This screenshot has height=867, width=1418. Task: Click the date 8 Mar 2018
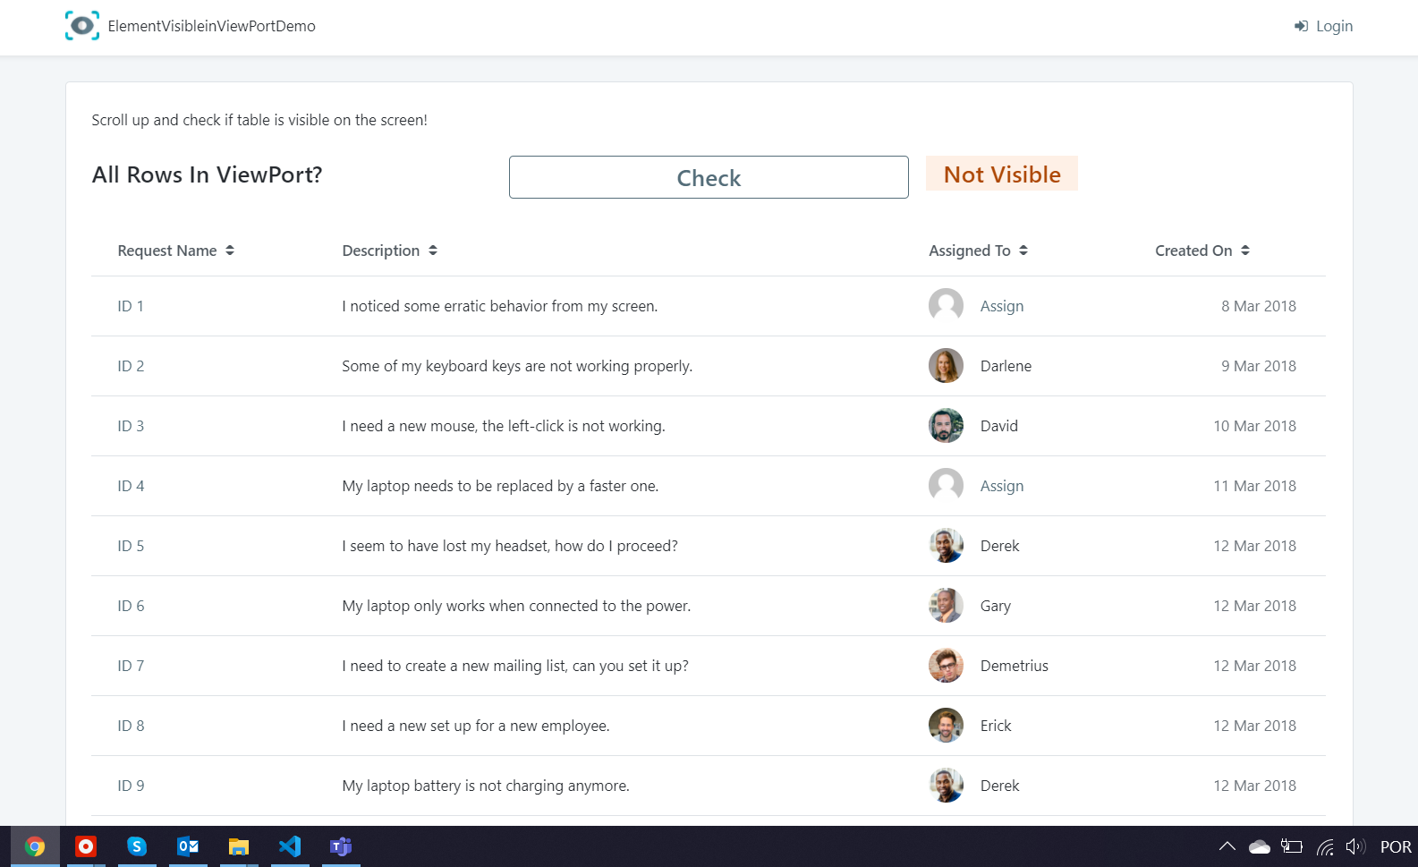pyautogui.click(x=1259, y=306)
